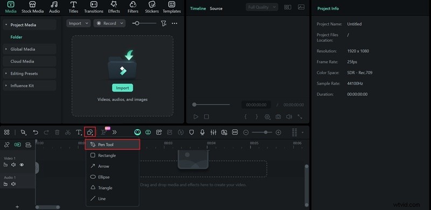
Task: Open the Stickers tab
Action: click(x=152, y=8)
